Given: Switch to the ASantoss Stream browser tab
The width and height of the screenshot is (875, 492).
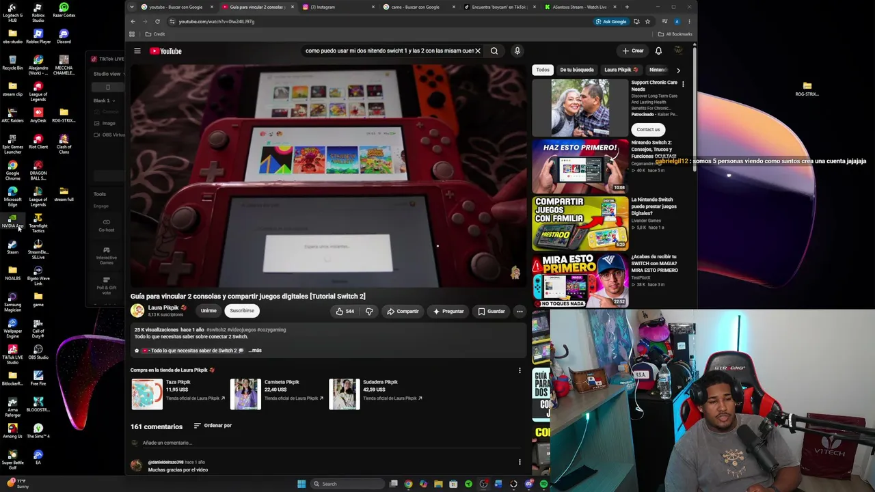Looking at the screenshot, I should [580, 7].
